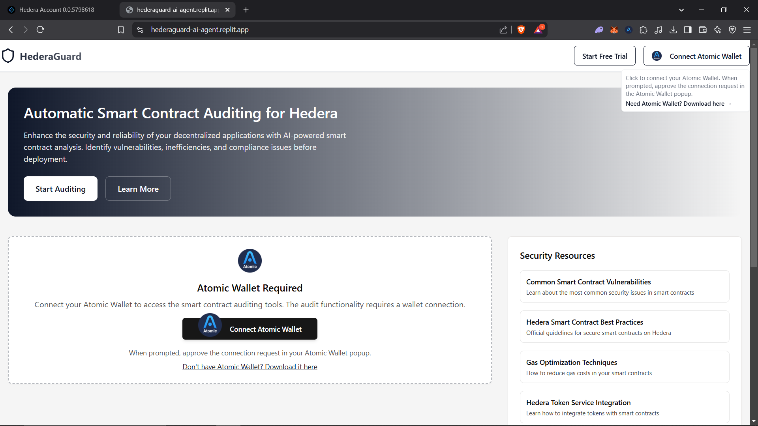This screenshot has width=758, height=426.
Task: Open Common Smart Contract Vulnerabilities resource
Action: 625,286
